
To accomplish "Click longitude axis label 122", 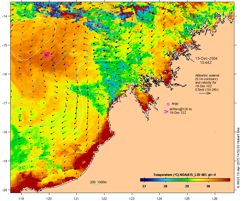I will (x=104, y=199).
